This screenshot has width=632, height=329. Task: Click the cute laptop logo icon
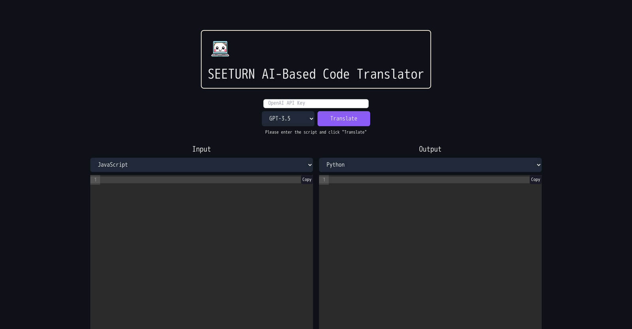220,49
